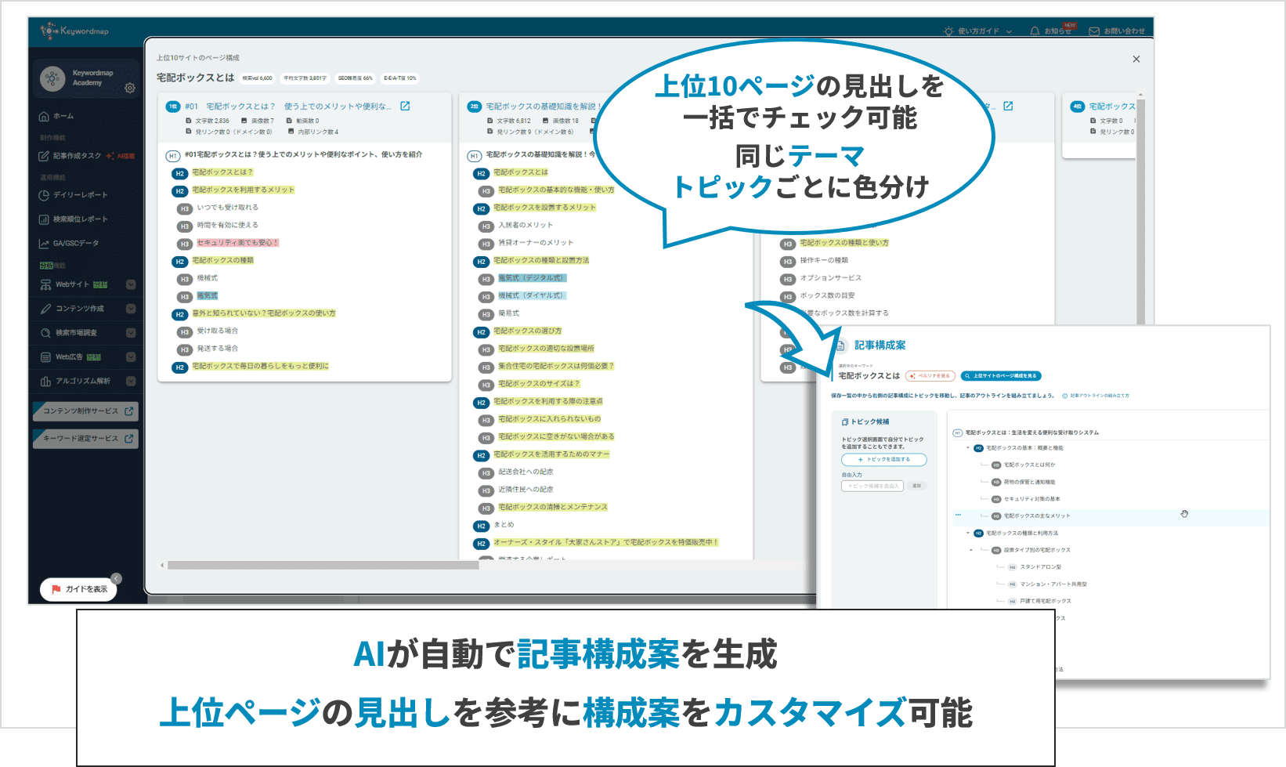This screenshot has height=767, width=1286.
Task: Click the コンテンツ作成 pen icon
Action: coord(45,309)
